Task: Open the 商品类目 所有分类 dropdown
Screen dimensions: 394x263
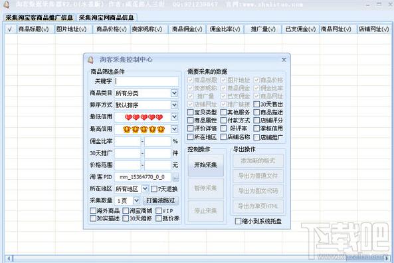Action: (x=174, y=93)
